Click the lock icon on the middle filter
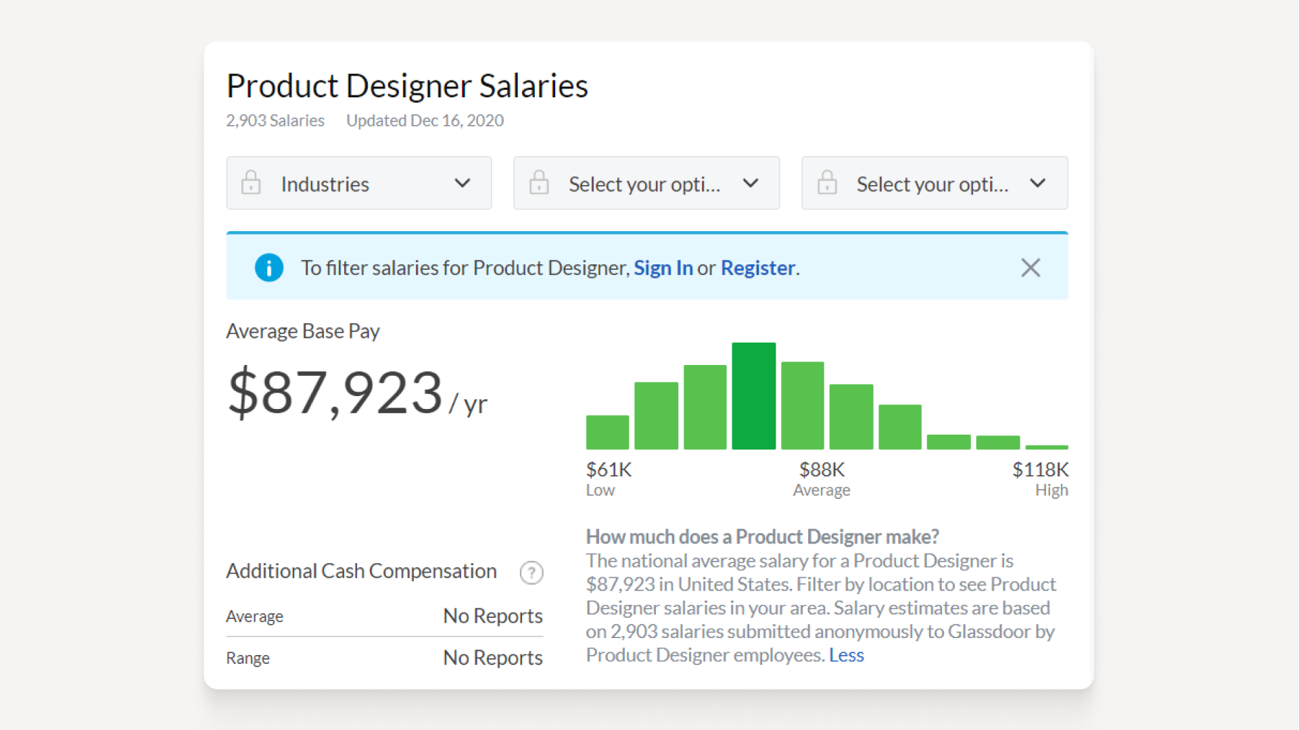This screenshot has height=730, width=1299. 539,182
